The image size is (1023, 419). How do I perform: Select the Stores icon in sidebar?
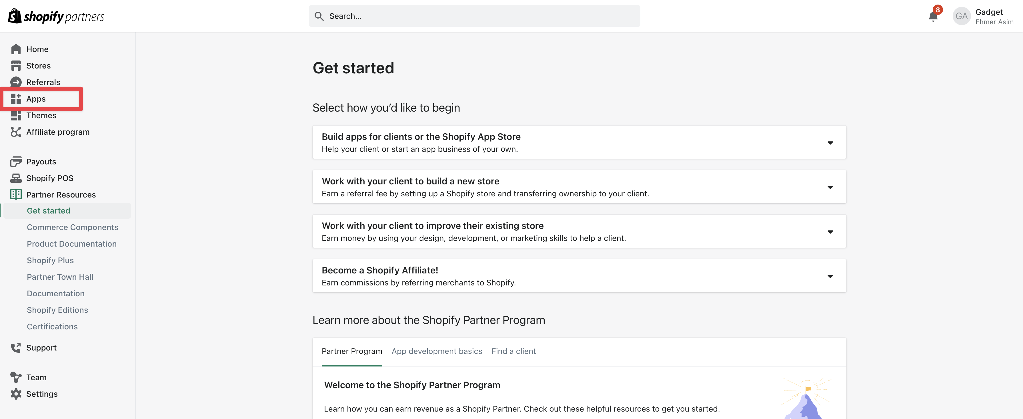(x=16, y=65)
